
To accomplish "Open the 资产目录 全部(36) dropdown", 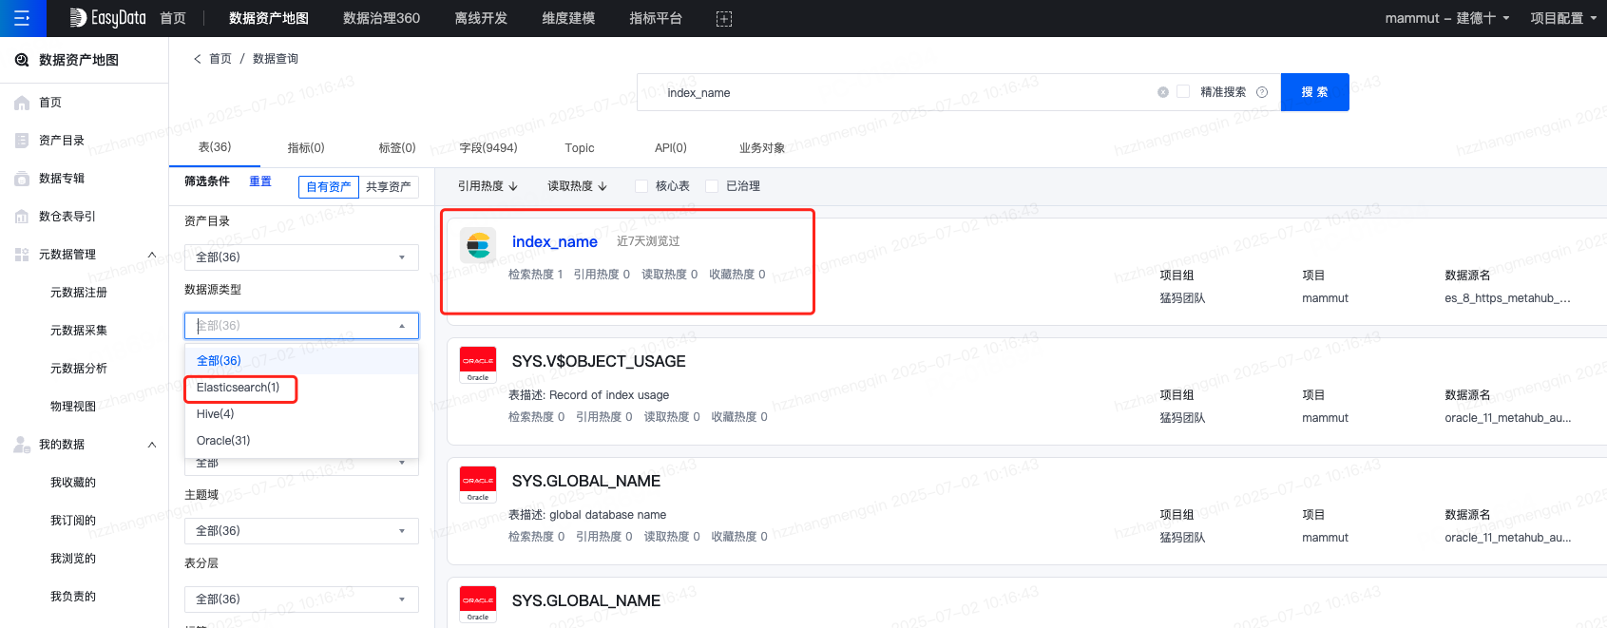I will pos(301,257).
